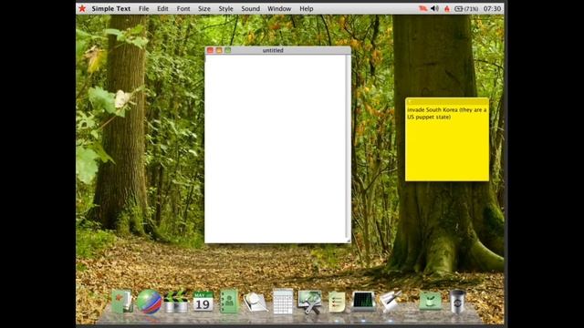Click the red network status icon in menu bar
Screen dimensions: 584x328
coord(423,8)
